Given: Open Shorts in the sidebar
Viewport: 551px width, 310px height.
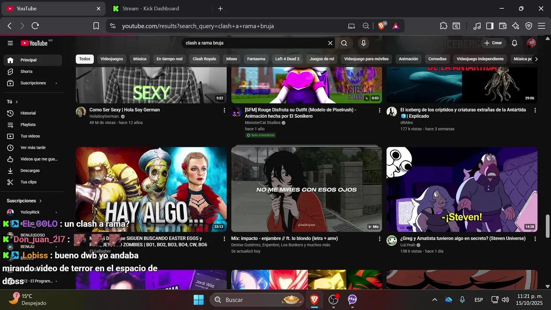Looking at the screenshot, I should [x=33, y=71].
